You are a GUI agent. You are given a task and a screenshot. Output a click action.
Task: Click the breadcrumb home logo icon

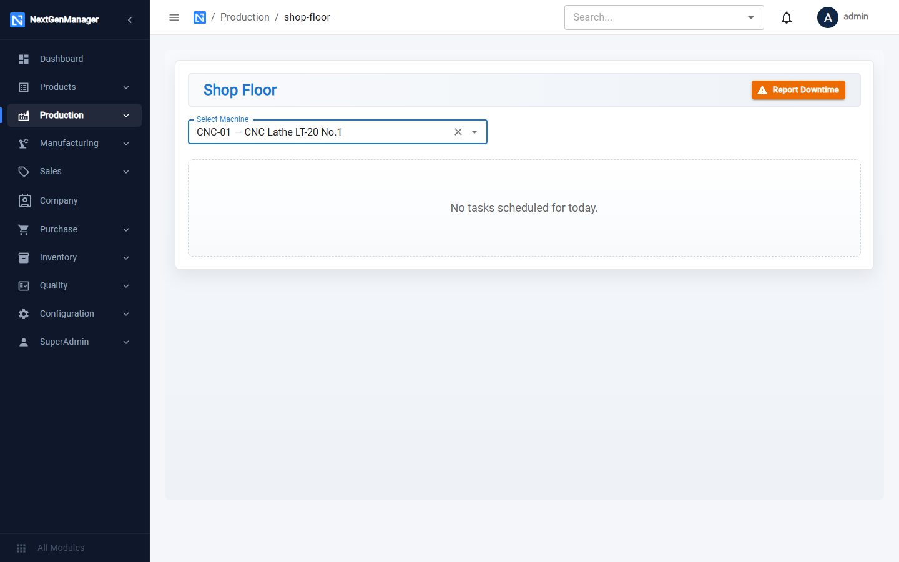pyautogui.click(x=200, y=17)
